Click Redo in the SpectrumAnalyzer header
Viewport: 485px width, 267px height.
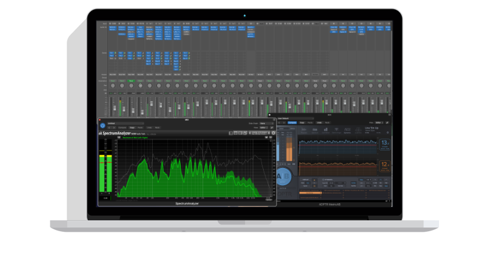click(x=157, y=128)
